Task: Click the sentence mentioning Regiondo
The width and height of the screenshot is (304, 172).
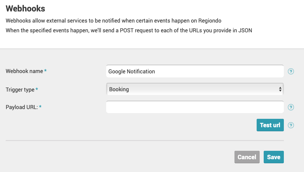Action: click(x=114, y=21)
